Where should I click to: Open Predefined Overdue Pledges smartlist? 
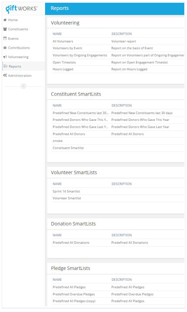click(x=74, y=294)
